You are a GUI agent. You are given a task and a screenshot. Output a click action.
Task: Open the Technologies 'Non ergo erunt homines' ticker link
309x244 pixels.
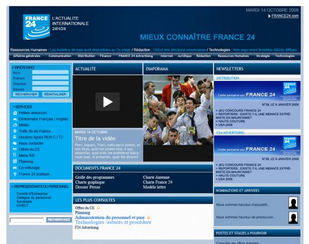click(x=265, y=50)
